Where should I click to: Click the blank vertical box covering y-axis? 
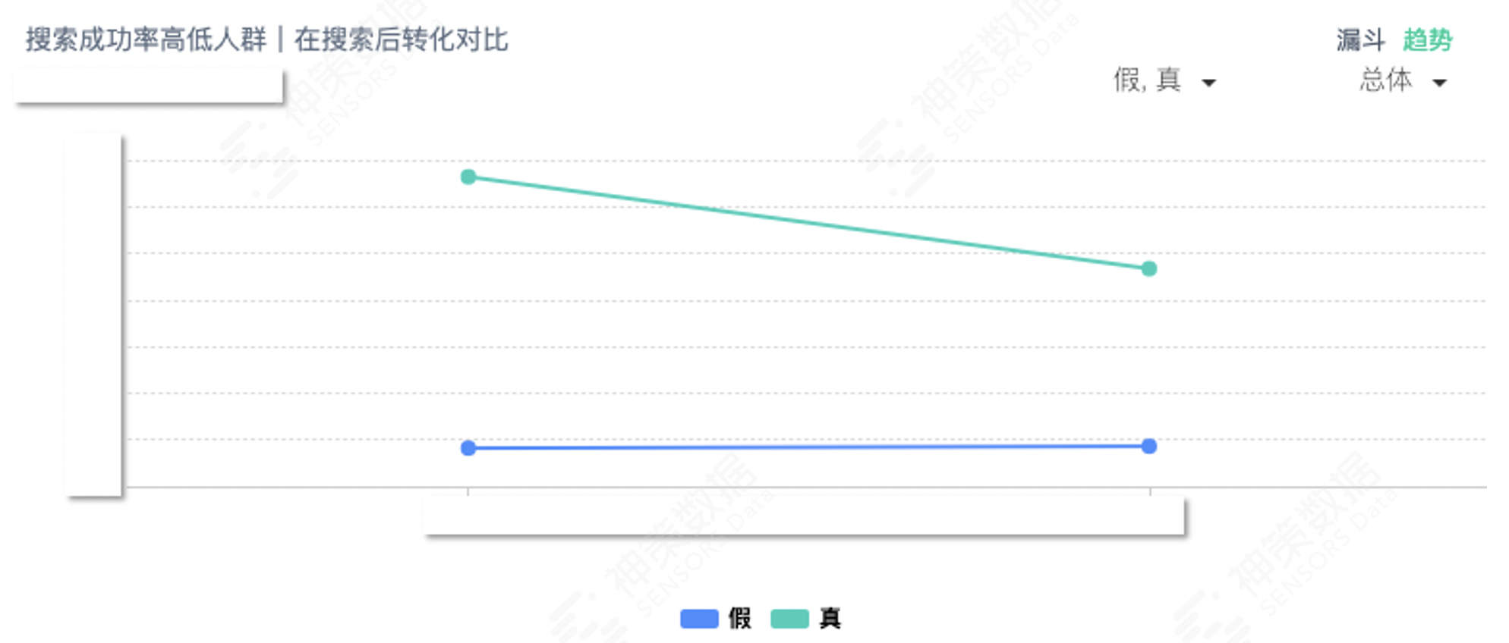[93, 315]
